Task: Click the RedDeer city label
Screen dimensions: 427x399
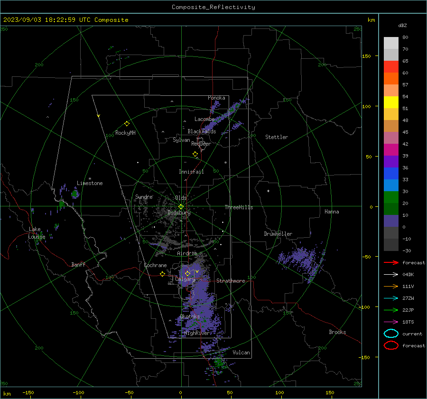Action: pyautogui.click(x=201, y=144)
